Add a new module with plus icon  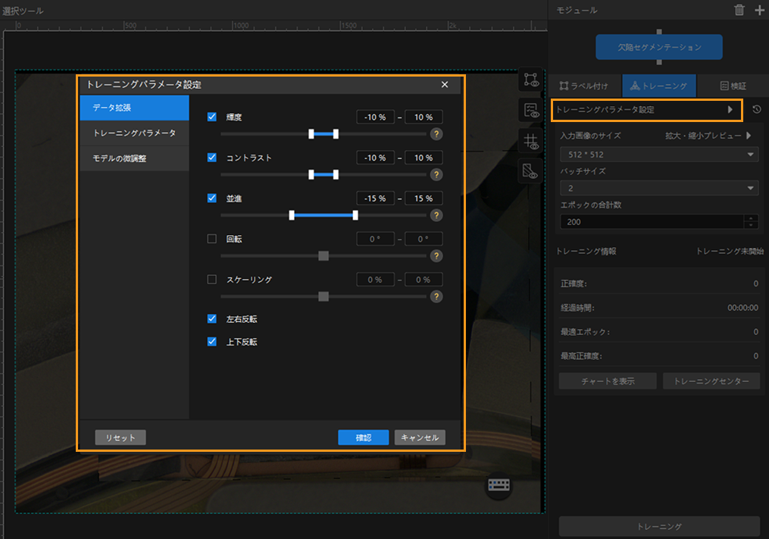(759, 10)
